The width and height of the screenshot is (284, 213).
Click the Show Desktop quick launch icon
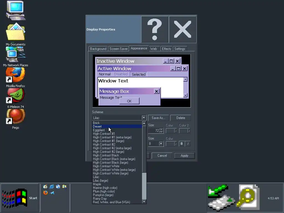[x=45, y=187]
